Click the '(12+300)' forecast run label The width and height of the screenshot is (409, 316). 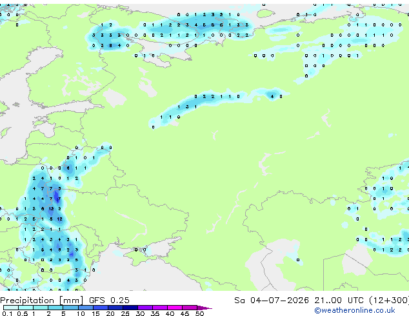click(x=389, y=301)
